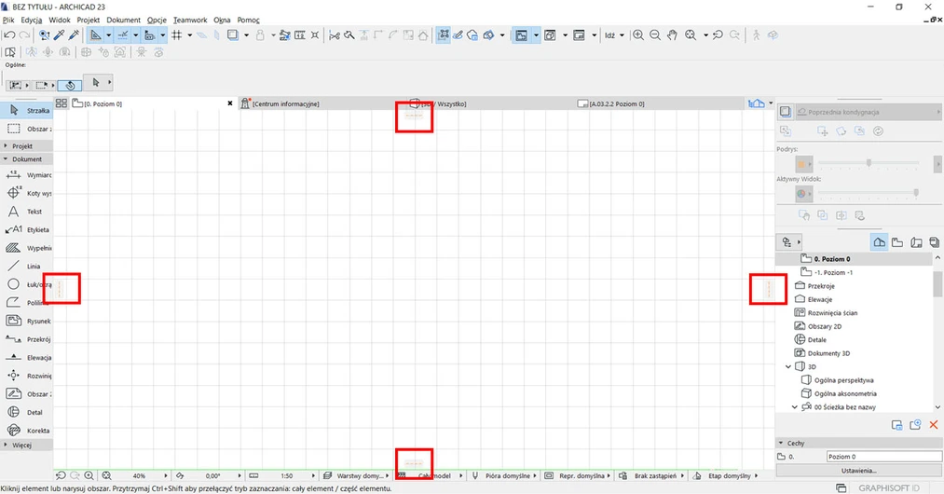Click the Ustawienia... button

click(858, 471)
